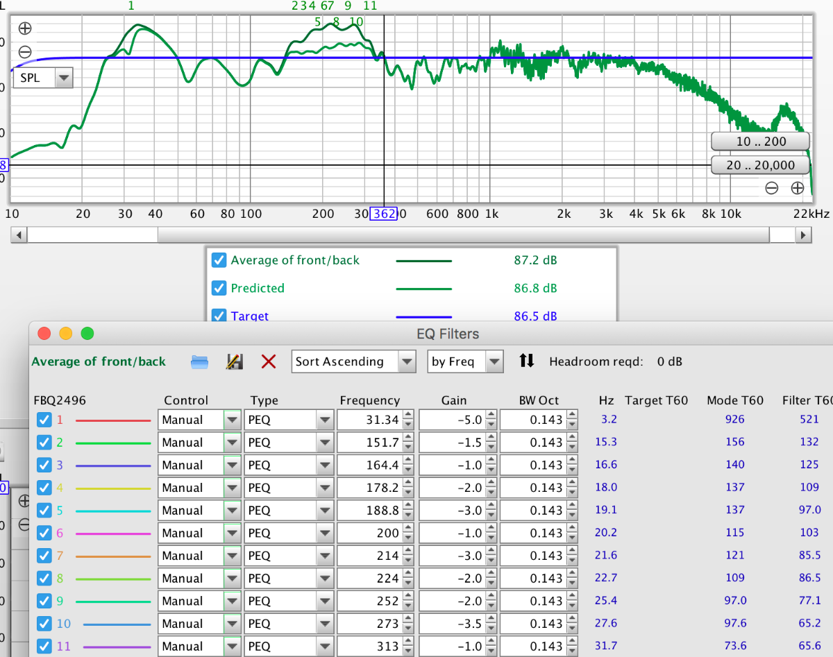The width and height of the screenshot is (833, 657).
Task: Click the save filters disk icon
Action: pyautogui.click(x=235, y=361)
